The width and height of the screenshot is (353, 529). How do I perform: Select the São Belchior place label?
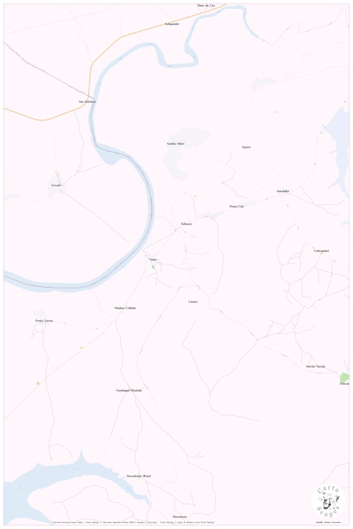coord(88,101)
